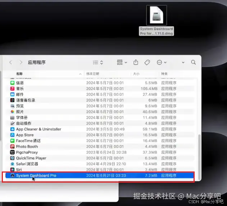227x206 pixels.
Task: Select the 音乐 app icon
Action: pyautogui.click(x=13, y=88)
